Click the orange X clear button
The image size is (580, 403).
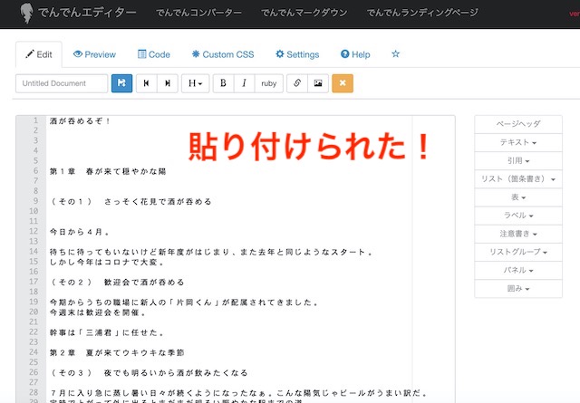(x=343, y=82)
